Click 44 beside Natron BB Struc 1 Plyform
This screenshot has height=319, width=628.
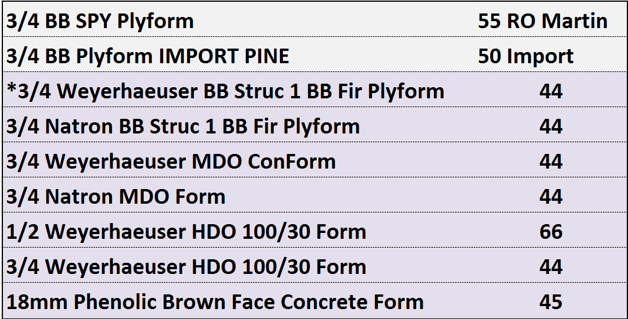(551, 126)
